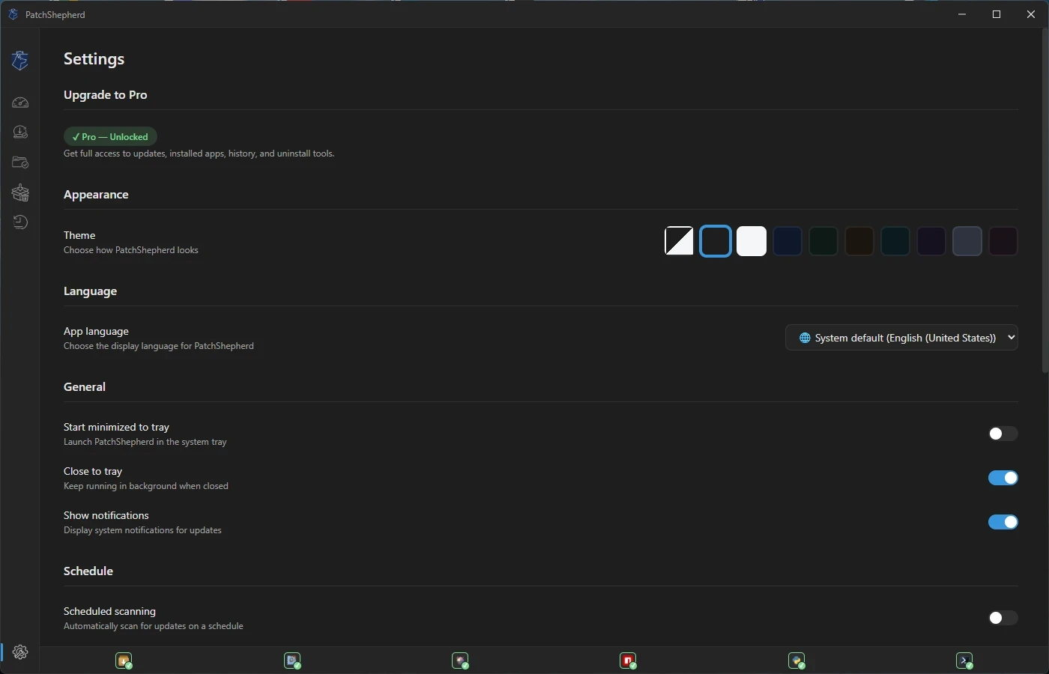Maximize the PatchShepherd window
The height and width of the screenshot is (674, 1049).
click(997, 14)
